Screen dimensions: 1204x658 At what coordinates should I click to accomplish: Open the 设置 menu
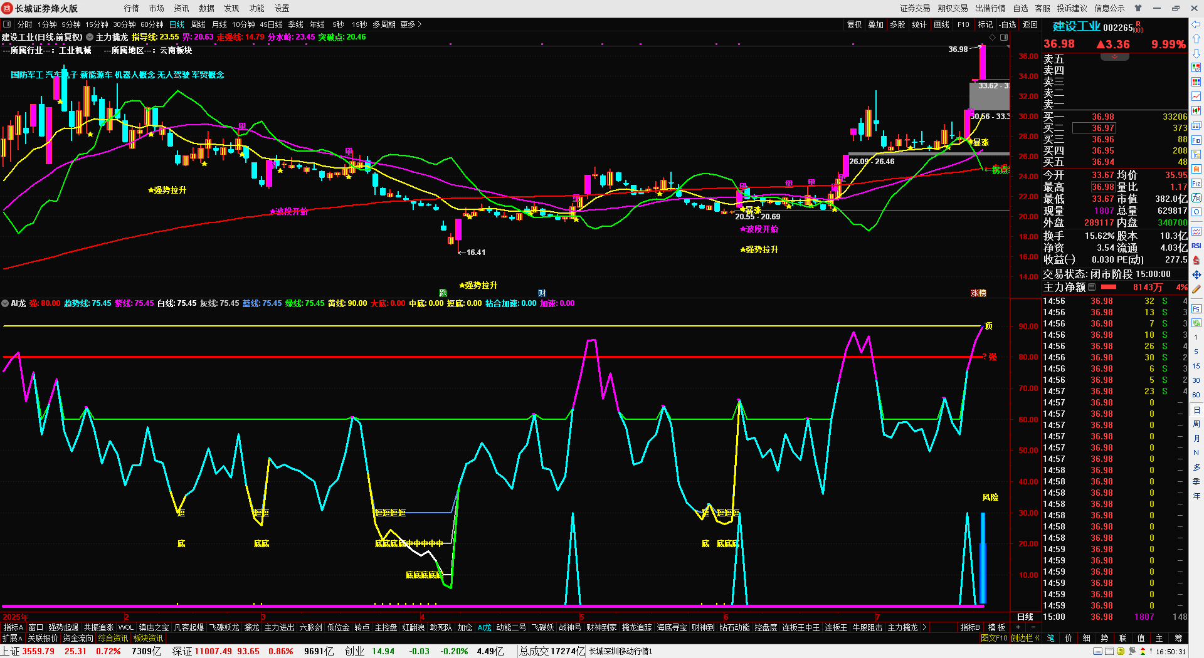pos(282,8)
